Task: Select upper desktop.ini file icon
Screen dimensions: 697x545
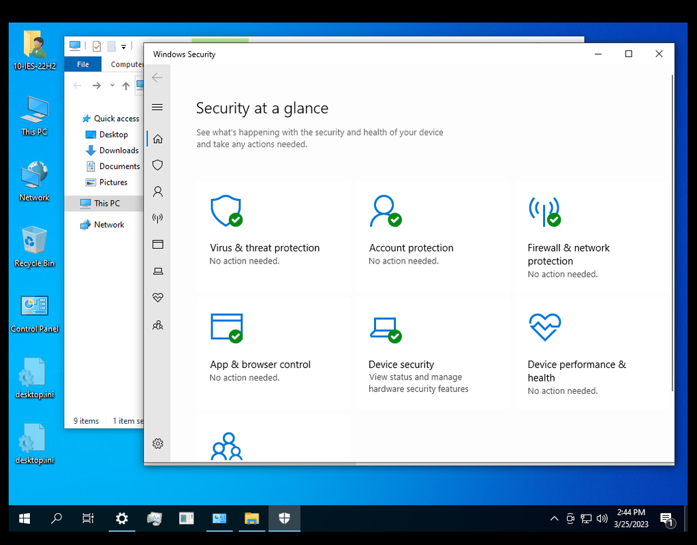Action: click(x=35, y=378)
